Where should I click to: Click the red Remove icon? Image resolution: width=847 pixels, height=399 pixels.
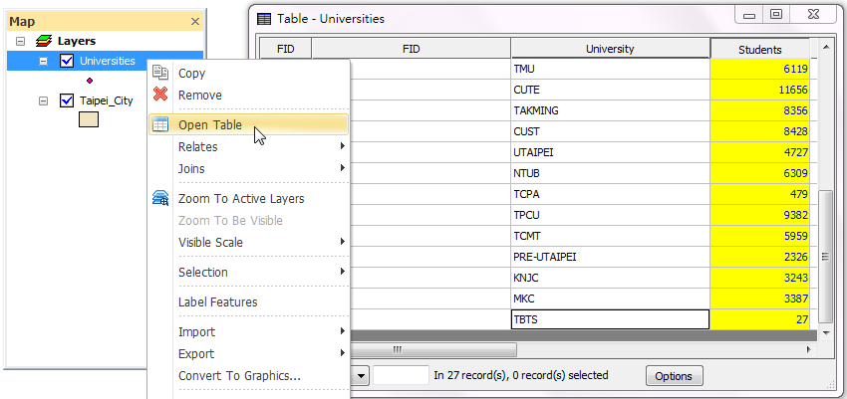pos(160,95)
